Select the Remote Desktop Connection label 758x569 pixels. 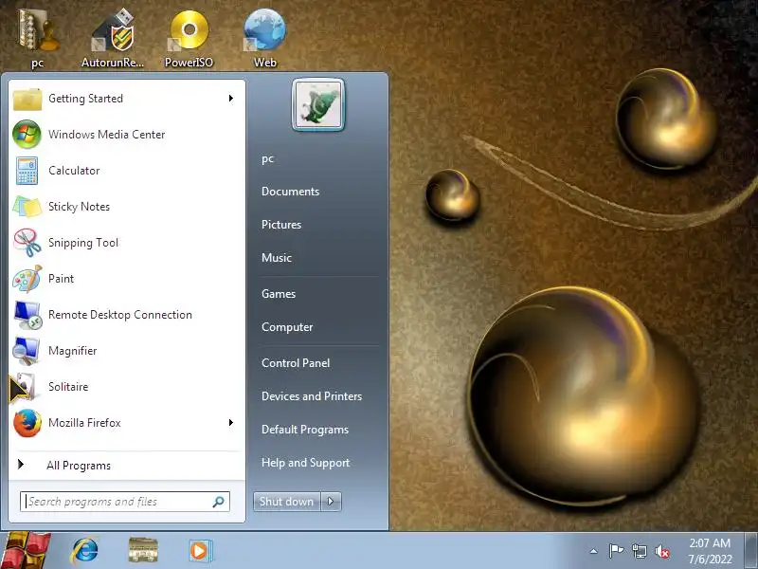tap(120, 315)
